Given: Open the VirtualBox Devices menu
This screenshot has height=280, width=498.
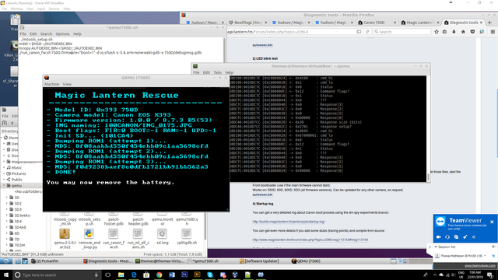Looking at the screenshot, I should point(54,9).
